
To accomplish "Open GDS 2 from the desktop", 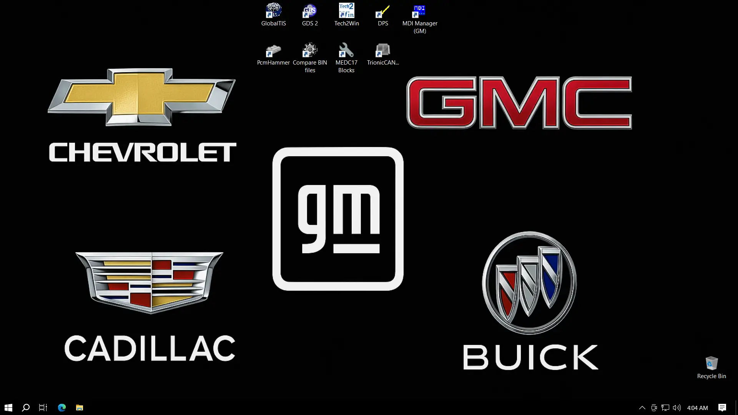I will pos(310,10).
